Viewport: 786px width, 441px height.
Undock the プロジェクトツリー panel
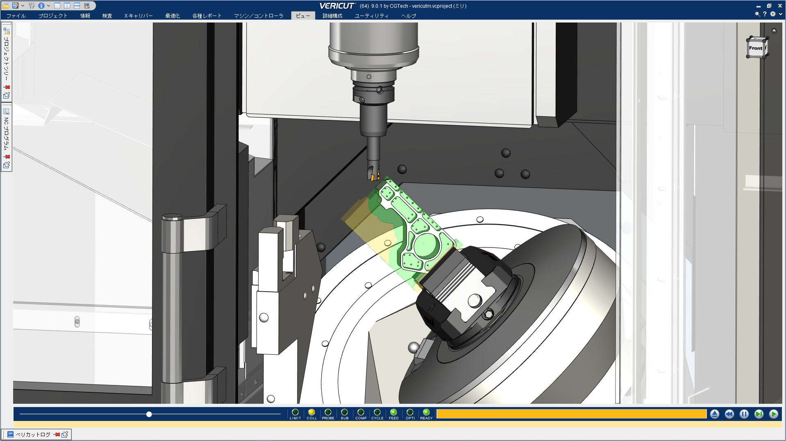pos(7,95)
